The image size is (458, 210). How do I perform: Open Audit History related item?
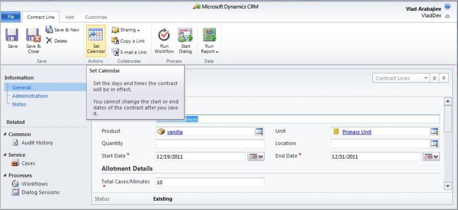tap(33, 143)
